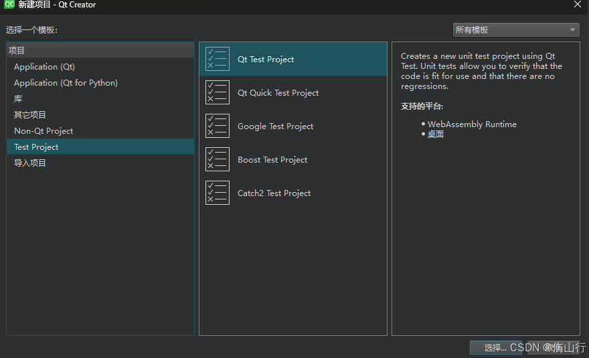Click the Boost Test Project checklist icon
The width and height of the screenshot is (589, 358).
click(x=217, y=159)
